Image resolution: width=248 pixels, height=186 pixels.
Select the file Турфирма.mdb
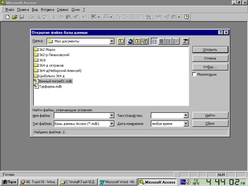[x=48, y=86]
